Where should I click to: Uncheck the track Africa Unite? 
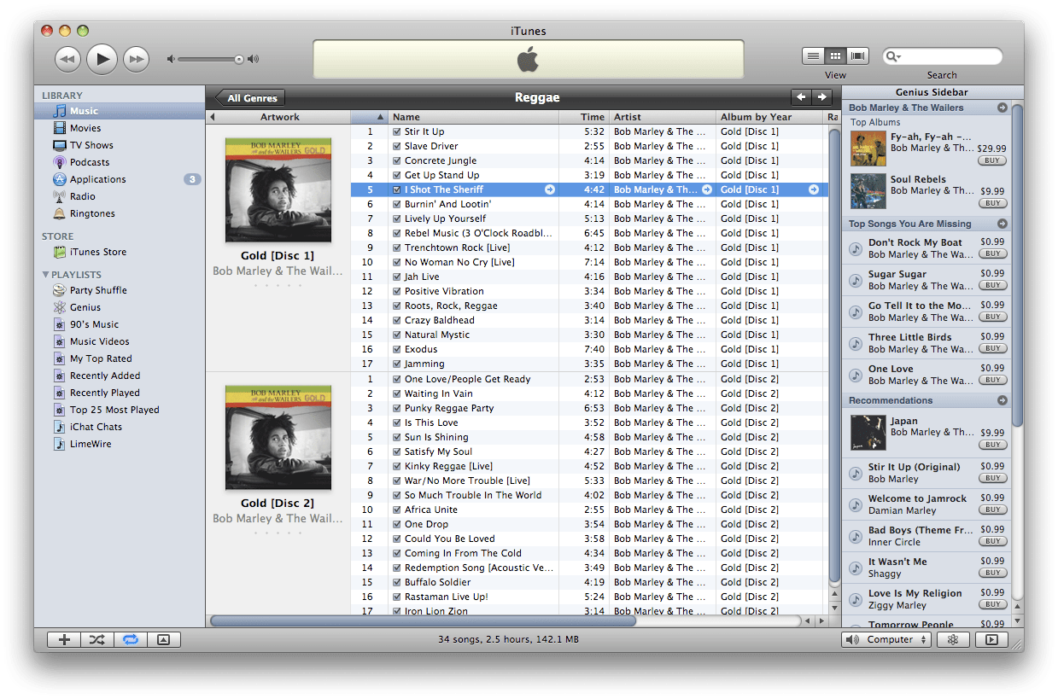398,510
